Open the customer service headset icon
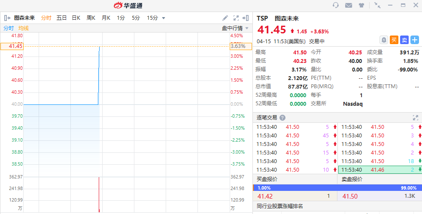Image resolution: width=422 pixels, height=214 pixels. click(336, 5)
